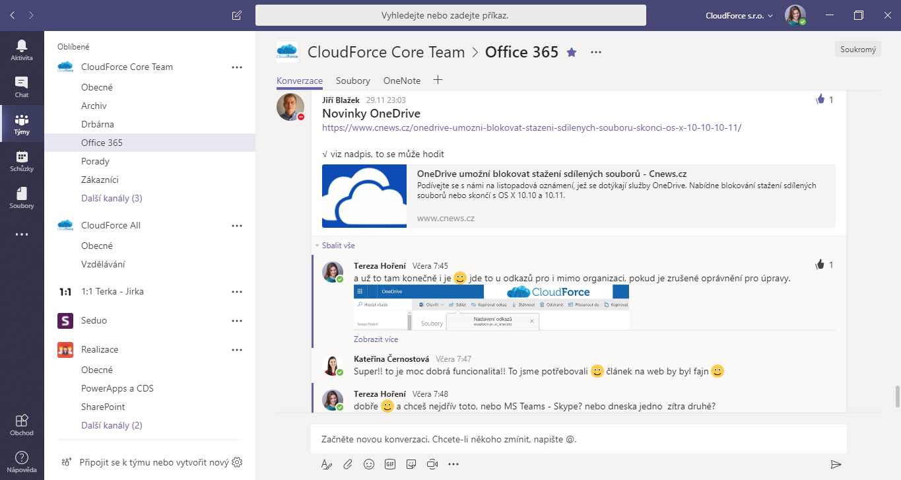Insert a GIF with the GIF icon

[390, 464]
